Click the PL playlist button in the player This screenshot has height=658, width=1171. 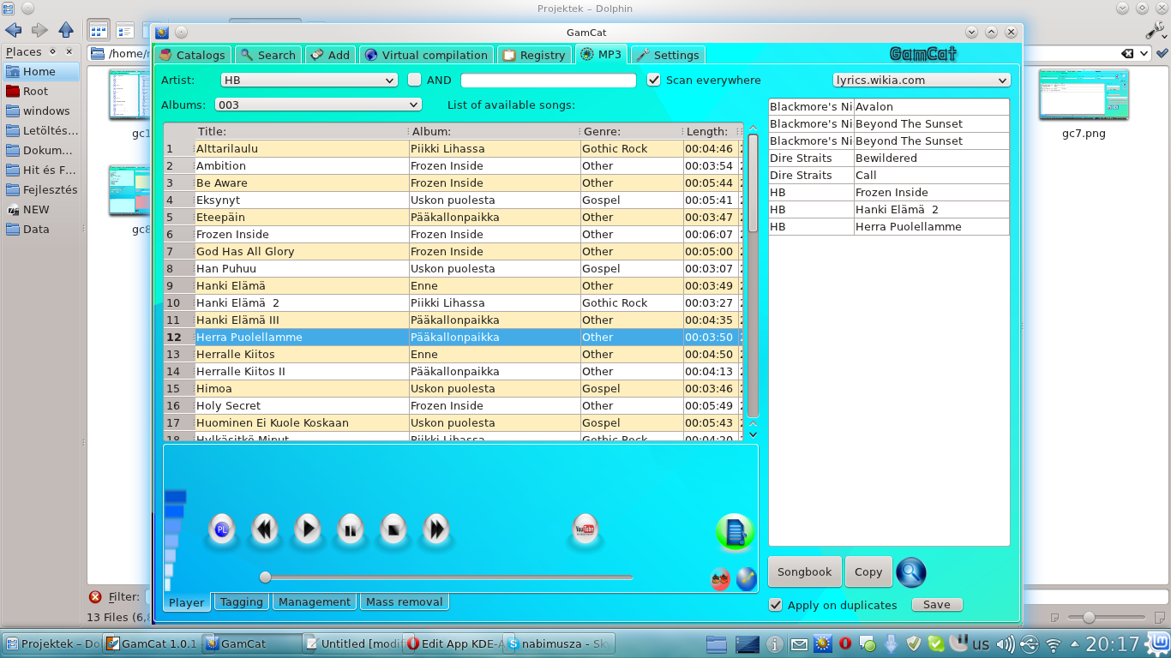pos(221,529)
